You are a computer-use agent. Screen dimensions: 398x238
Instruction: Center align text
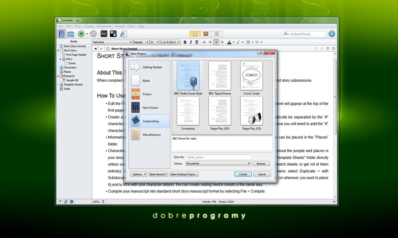210,42
